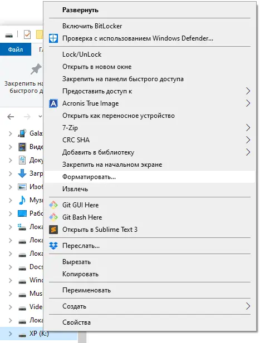
Task: Select Свойства at the menu bottom
Action: [x=150, y=322]
